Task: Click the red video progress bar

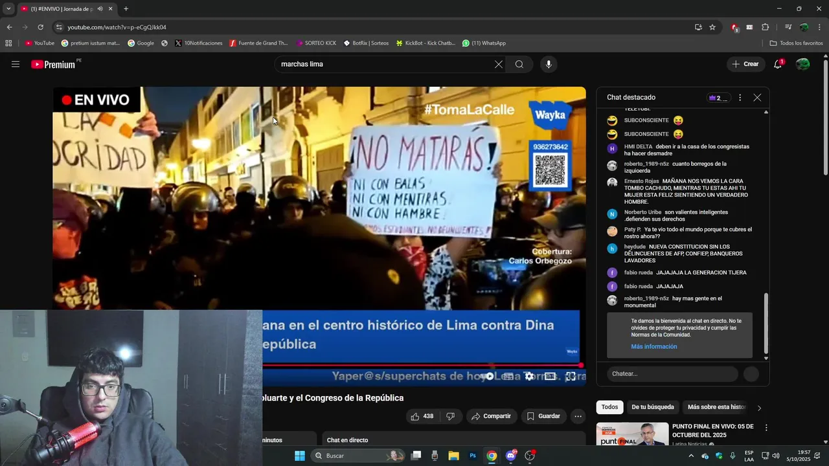Action: tap(421, 366)
